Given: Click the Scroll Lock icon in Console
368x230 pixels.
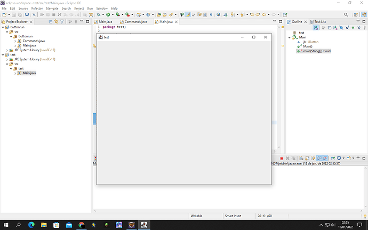Looking at the screenshot, I should click(307, 158).
